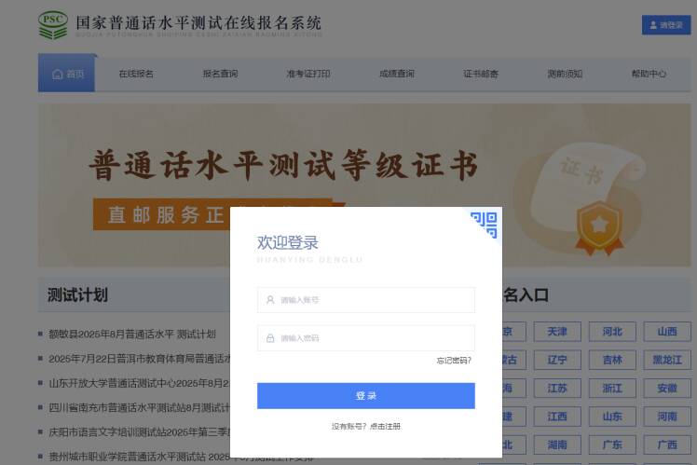
Task: Open 准考证打印 in the navigation bar
Action: pyautogui.click(x=308, y=74)
